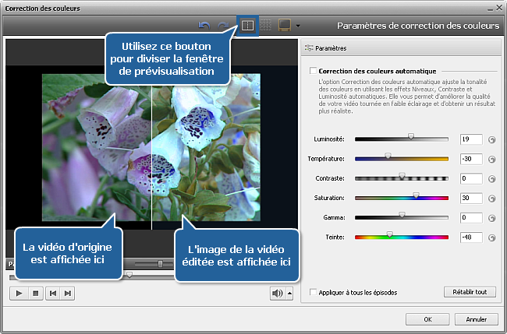Expand the volume arrow beside speaker
Screen dimensions: 507x334
click(x=289, y=293)
